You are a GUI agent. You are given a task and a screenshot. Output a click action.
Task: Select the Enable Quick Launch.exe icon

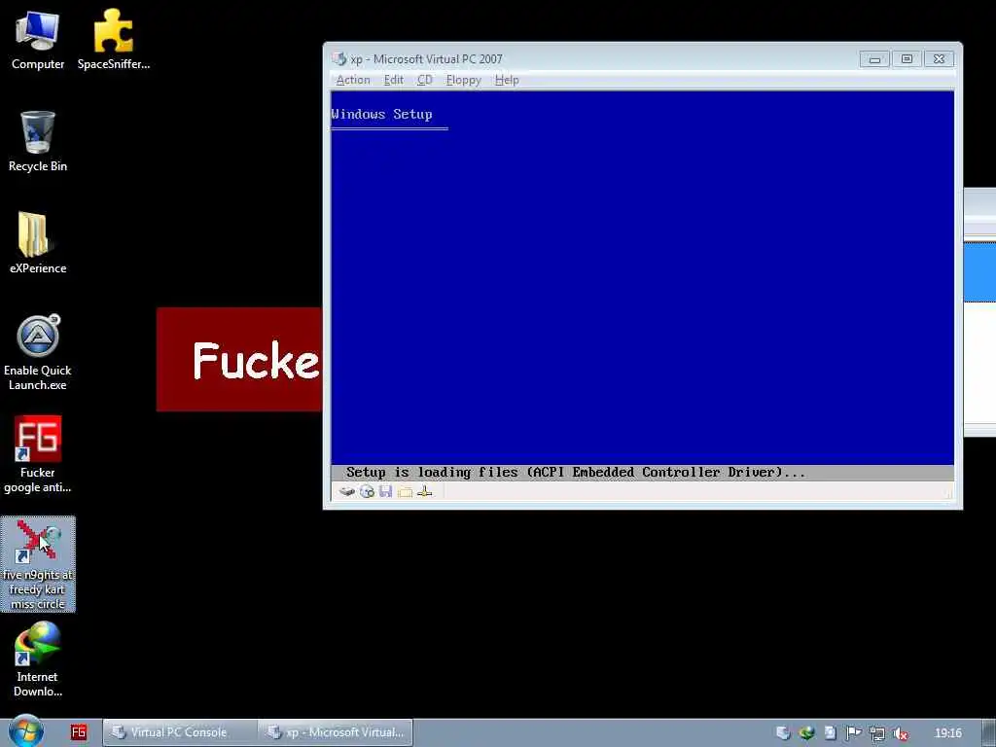point(38,352)
